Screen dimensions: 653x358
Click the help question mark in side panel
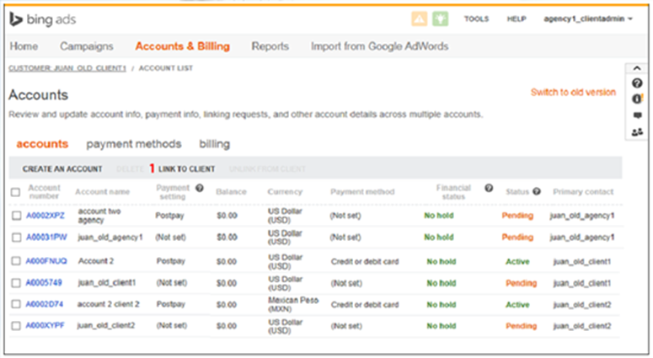[637, 83]
